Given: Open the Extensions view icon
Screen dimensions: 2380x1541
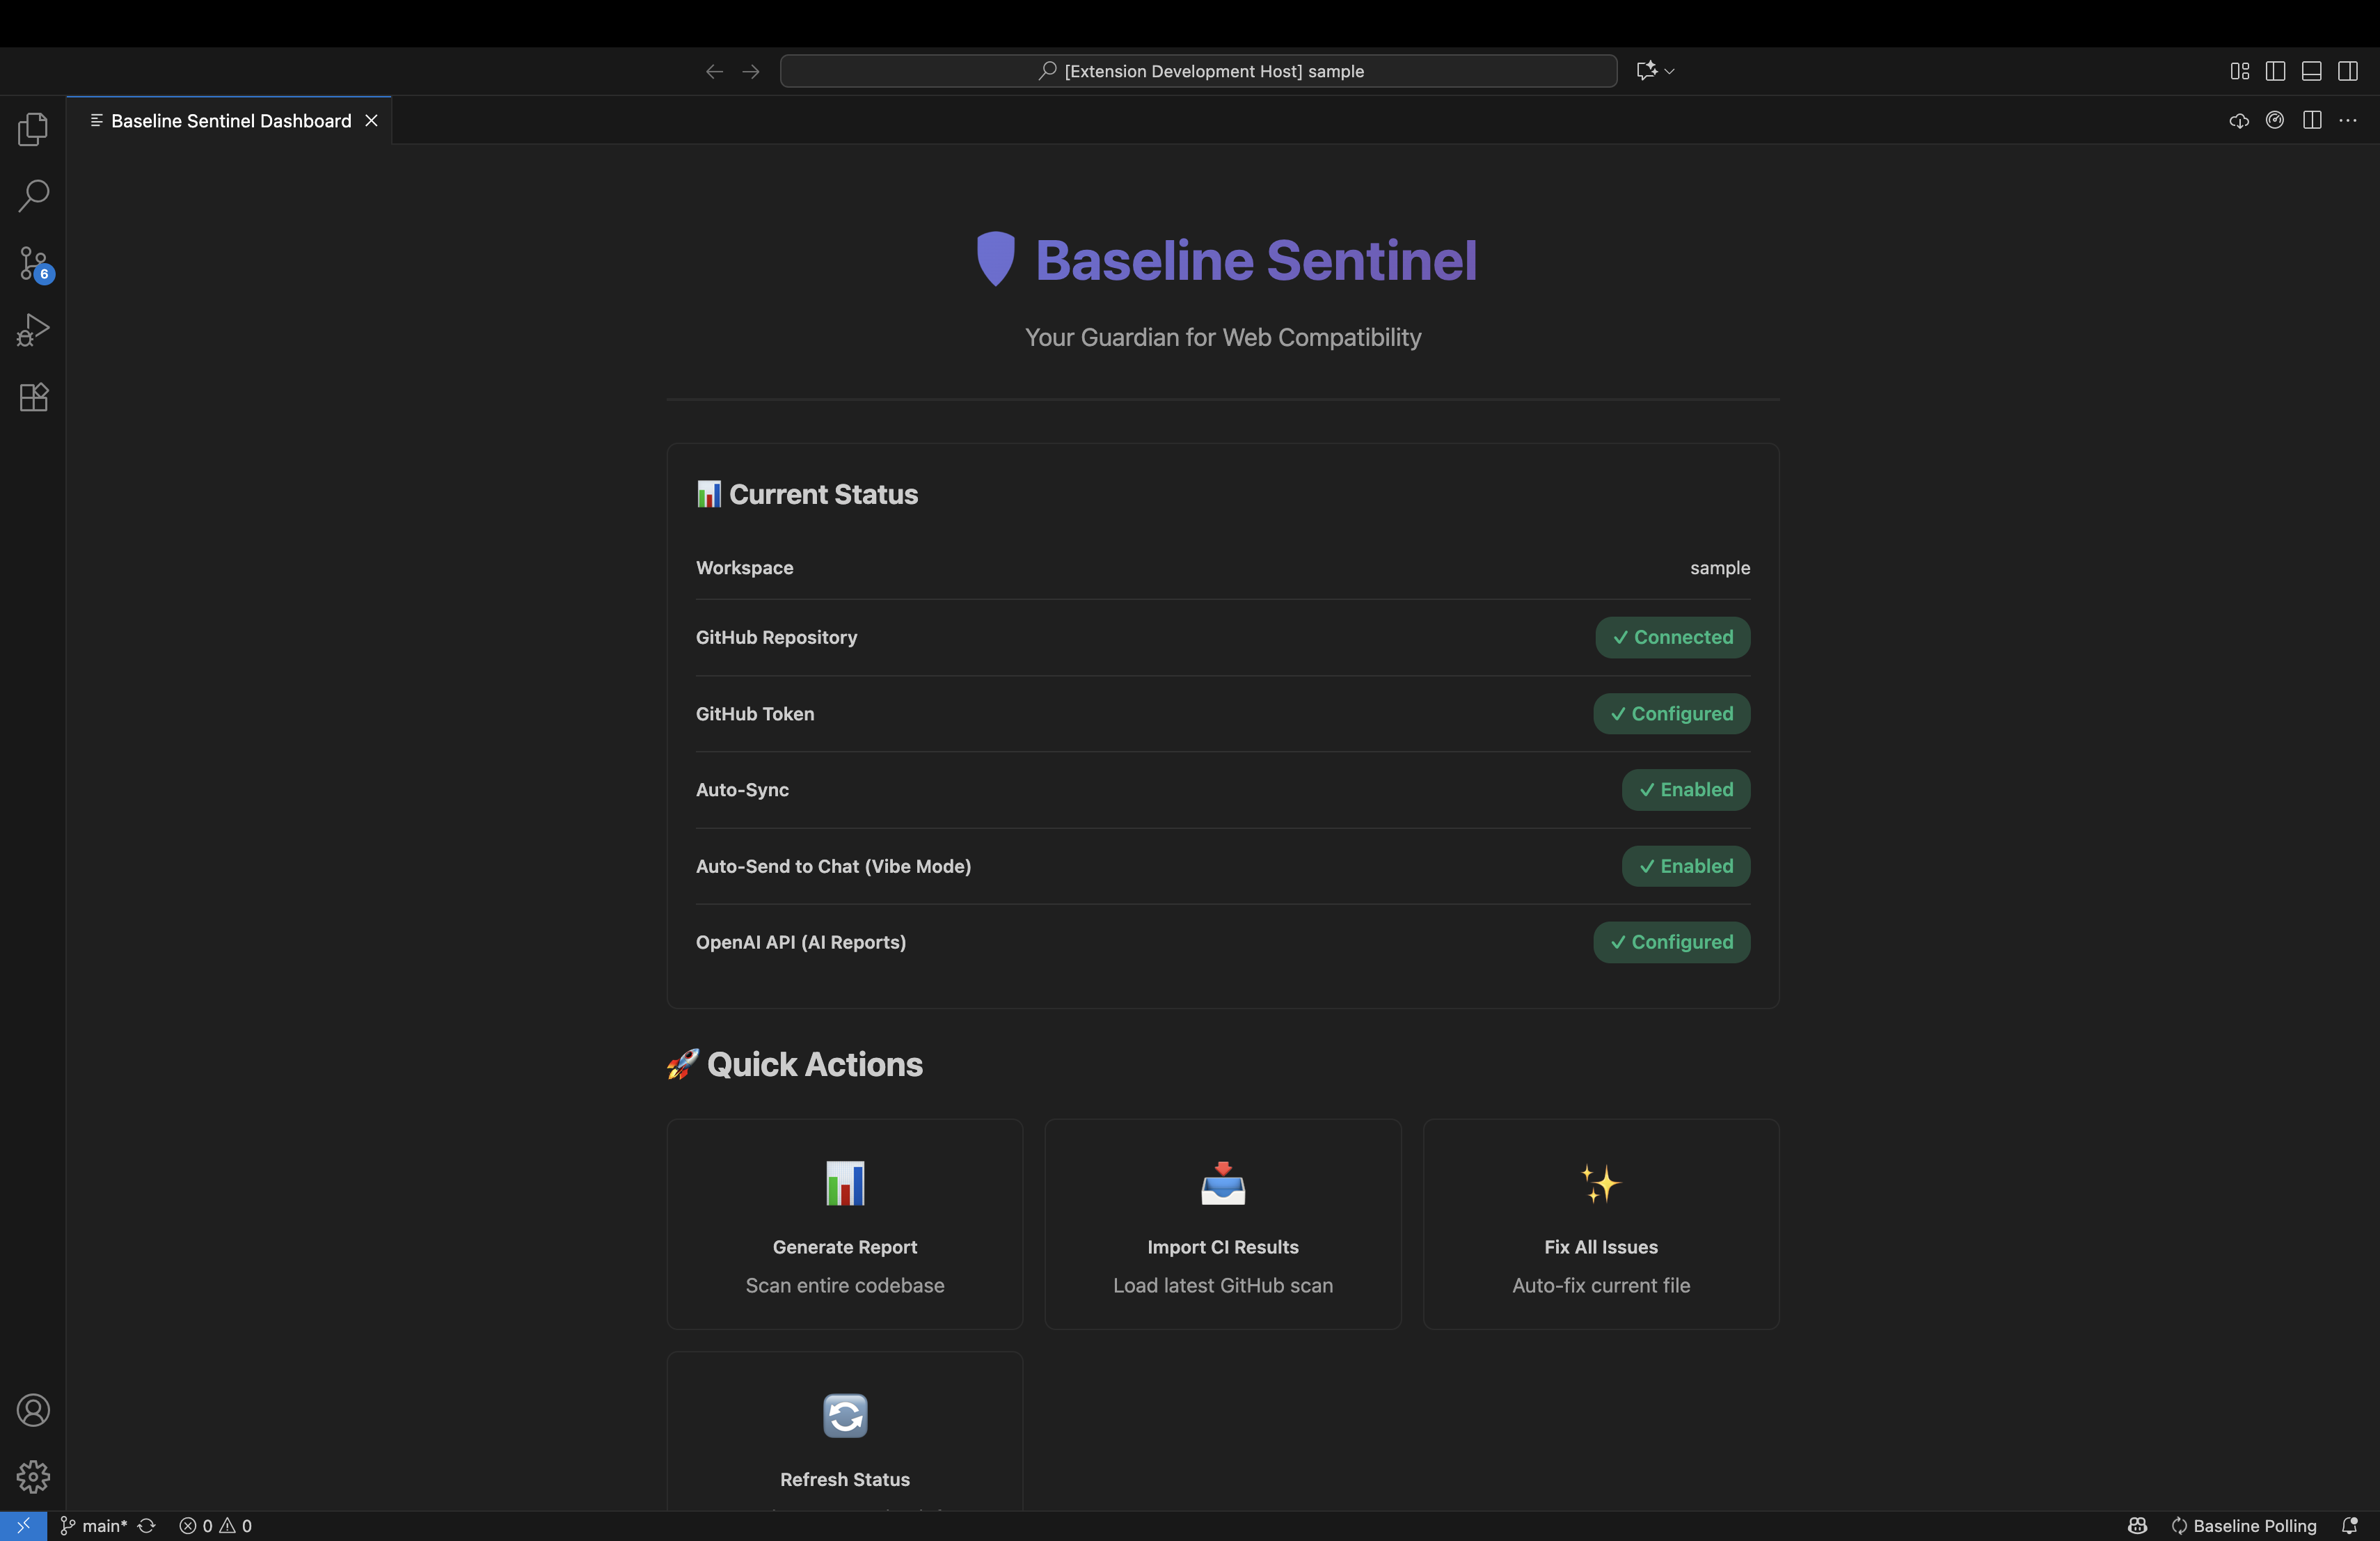Looking at the screenshot, I should (33, 397).
